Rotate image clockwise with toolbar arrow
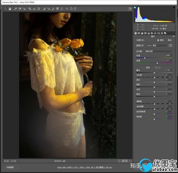 [x=75, y=9]
